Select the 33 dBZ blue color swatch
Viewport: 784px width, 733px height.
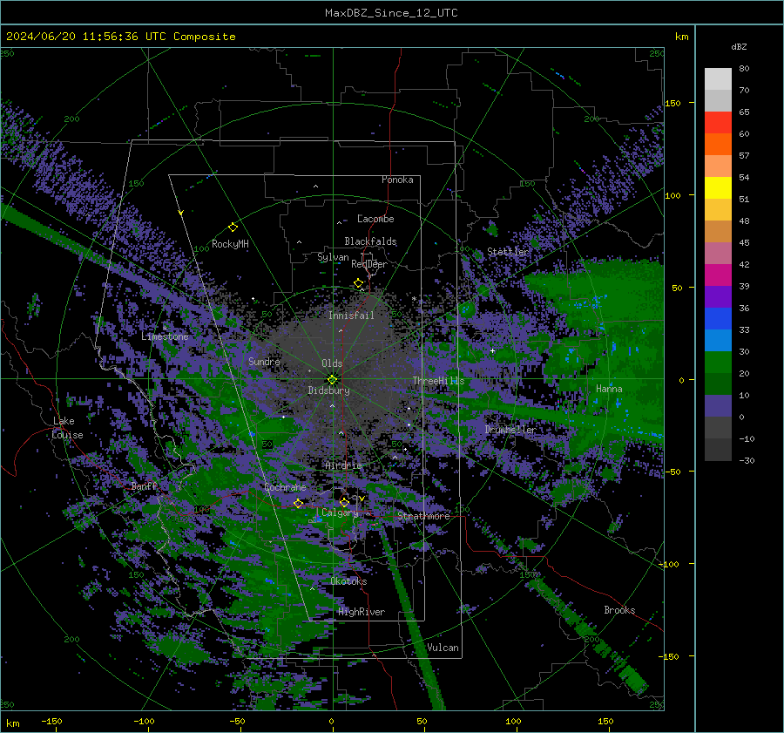718,319
